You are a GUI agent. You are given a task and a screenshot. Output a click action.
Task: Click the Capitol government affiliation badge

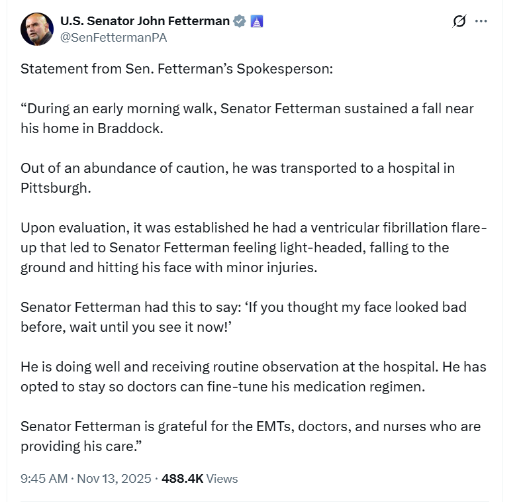(x=257, y=21)
